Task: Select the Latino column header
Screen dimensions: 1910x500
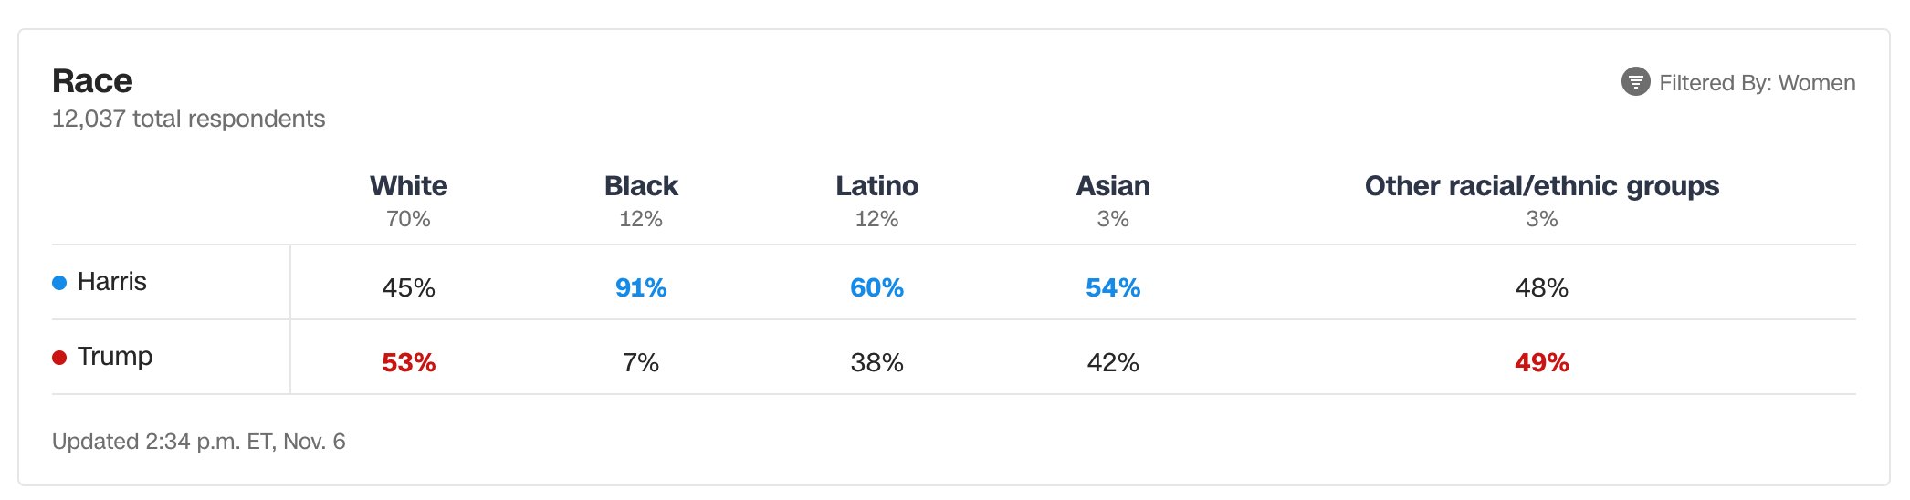Action: click(x=876, y=186)
